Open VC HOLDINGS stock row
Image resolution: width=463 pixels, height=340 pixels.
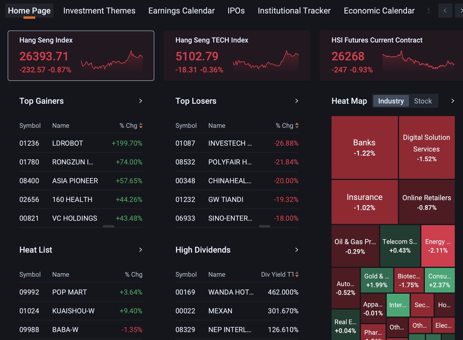click(x=81, y=218)
